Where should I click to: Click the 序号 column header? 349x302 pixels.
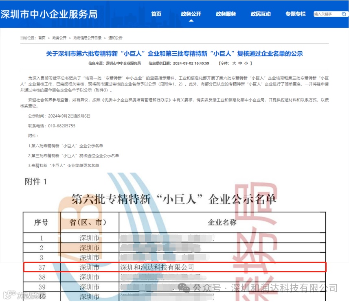click(42, 222)
